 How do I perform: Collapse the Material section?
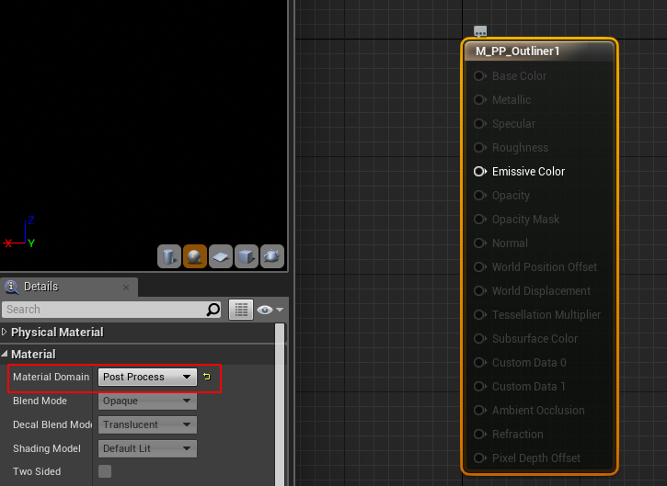pyautogui.click(x=5, y=354)
